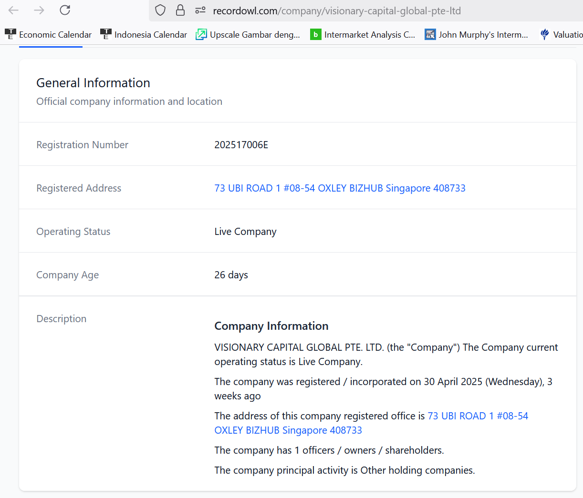The image size is (583, 498).
Task: Click the John Murphy bookmark favicon
Action: click(x=430, y=34)
